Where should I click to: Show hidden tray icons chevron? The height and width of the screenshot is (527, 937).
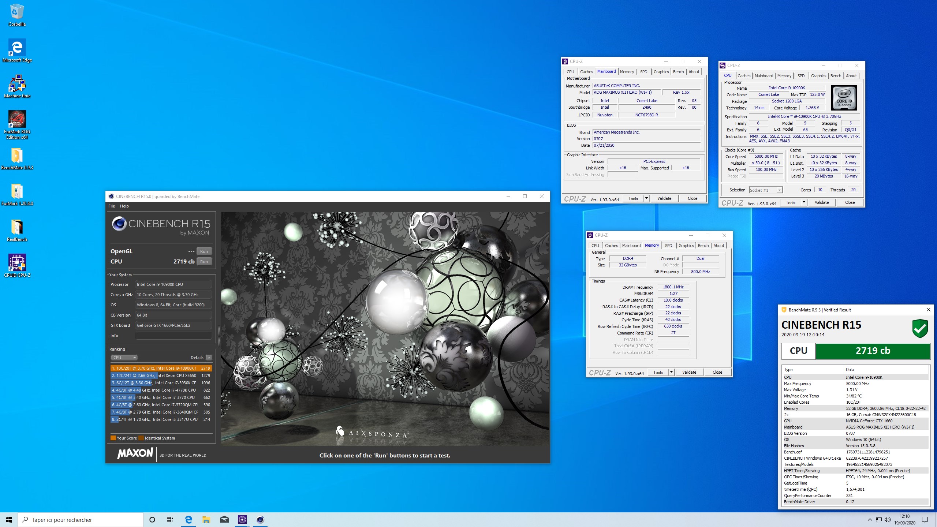tap(870, 520)
